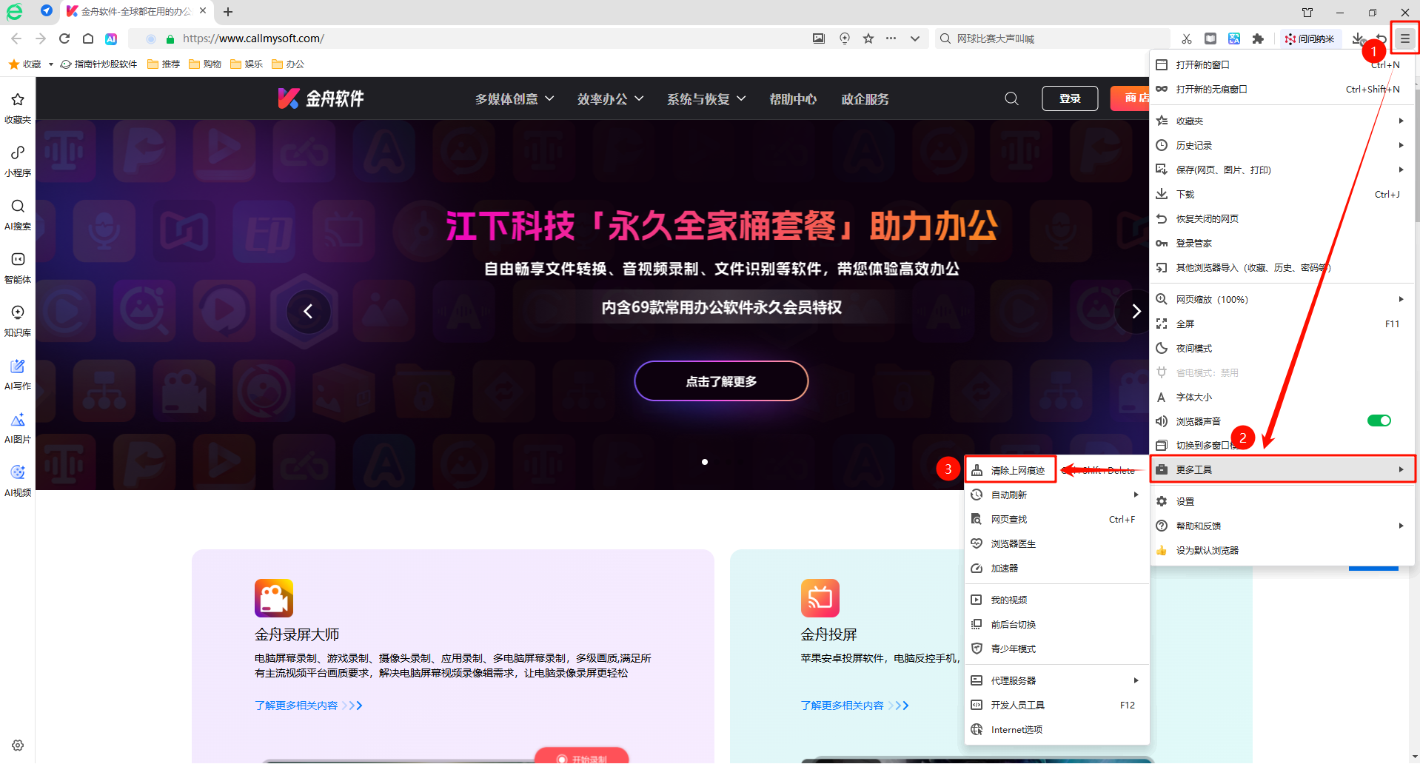Click the website search magnifier icon
This screenshot has height=764, width=1420.
click(1011, 98)
